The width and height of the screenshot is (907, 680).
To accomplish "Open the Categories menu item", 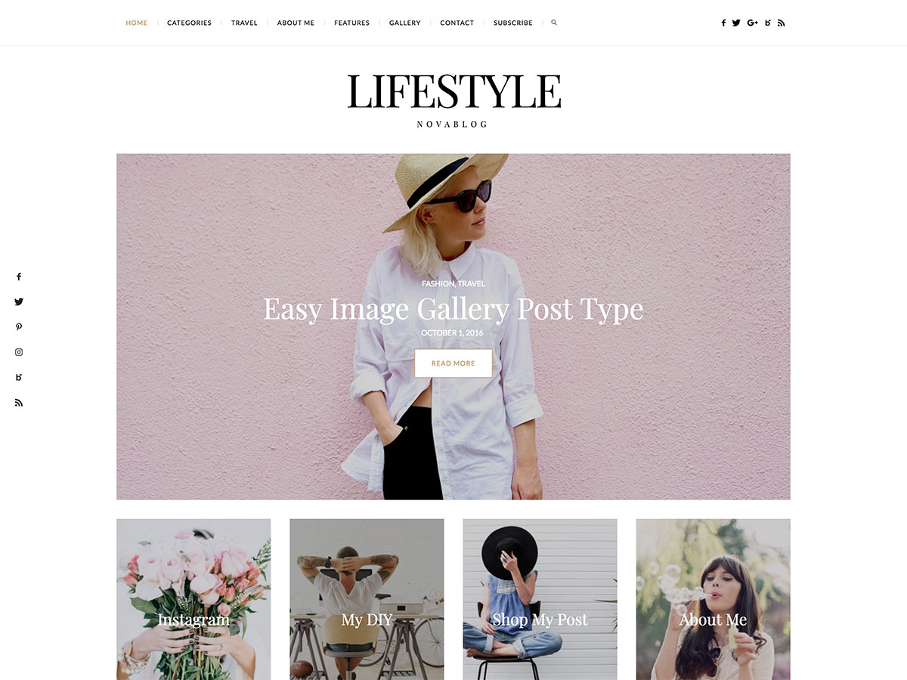I will coord(189,23).
